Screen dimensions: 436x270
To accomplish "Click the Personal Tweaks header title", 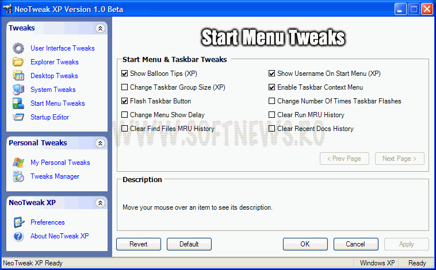I will pyautogui.click(x=38, y=143).
